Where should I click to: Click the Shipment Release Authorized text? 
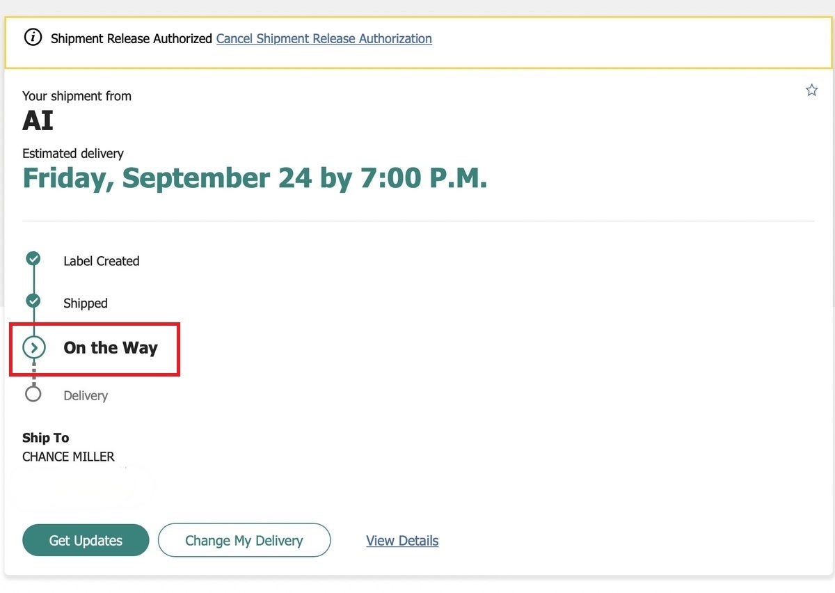click(132, 39)
